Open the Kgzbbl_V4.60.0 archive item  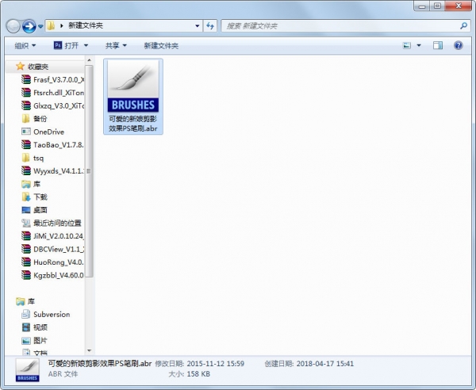coord(53,275)
